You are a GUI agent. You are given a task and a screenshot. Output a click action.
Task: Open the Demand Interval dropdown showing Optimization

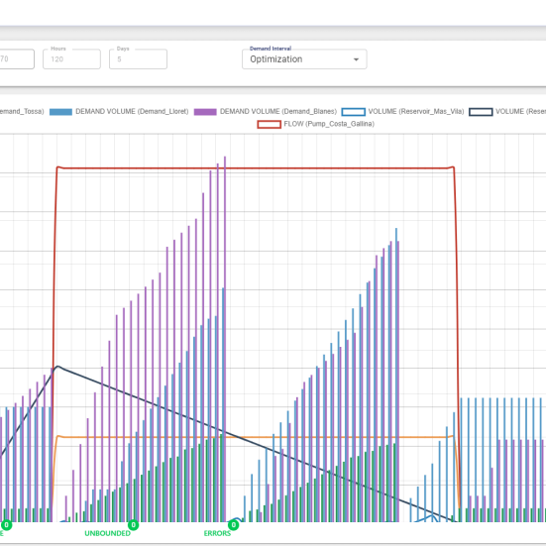click(x=304, y=59)
